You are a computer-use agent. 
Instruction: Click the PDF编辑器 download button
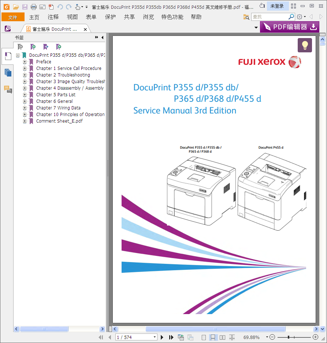pyautogui.click(x=290, y=27)
